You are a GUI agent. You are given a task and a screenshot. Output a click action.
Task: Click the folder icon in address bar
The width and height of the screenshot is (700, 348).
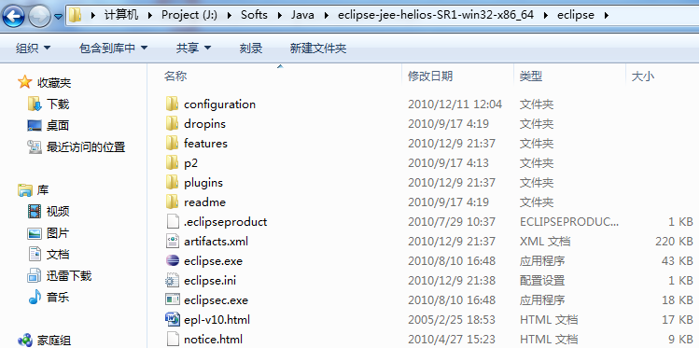tap(75, 15)
